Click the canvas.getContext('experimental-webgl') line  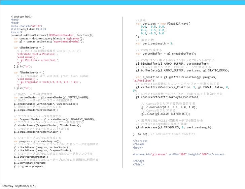(x=49, y=42)
